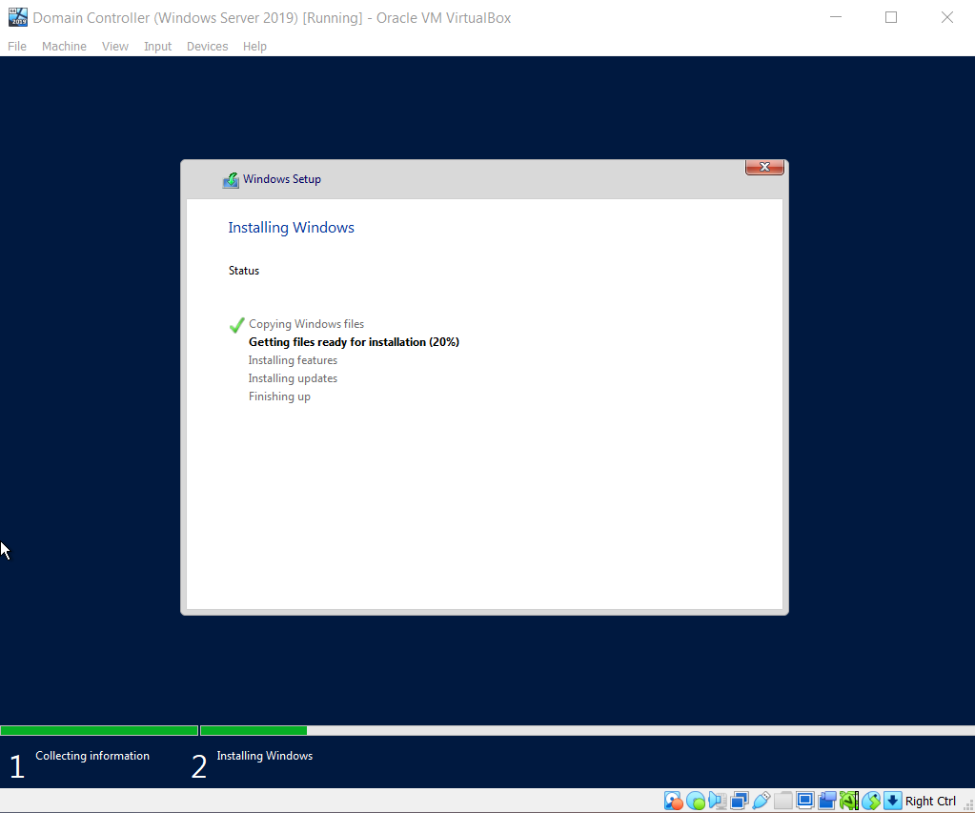Image resolution: width=975 pixels, height=813 pixels.
Task: Click the mouse integration status icon
Action: coord(870,801)
